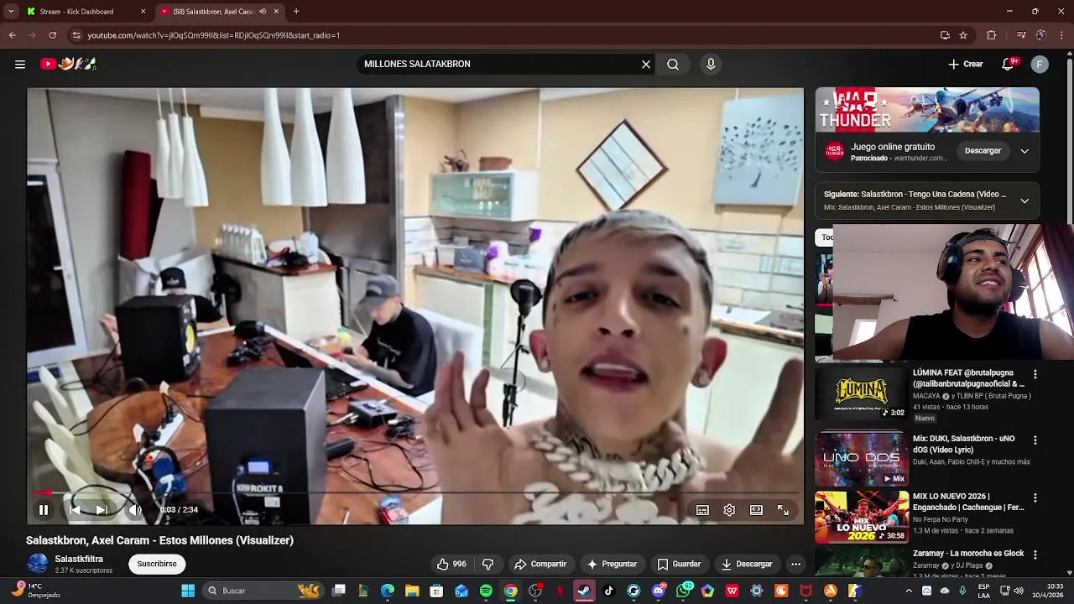Click the taskbar Buscar search box
Viewport: 1074px width, 604px height.
(x=264, y=591)
